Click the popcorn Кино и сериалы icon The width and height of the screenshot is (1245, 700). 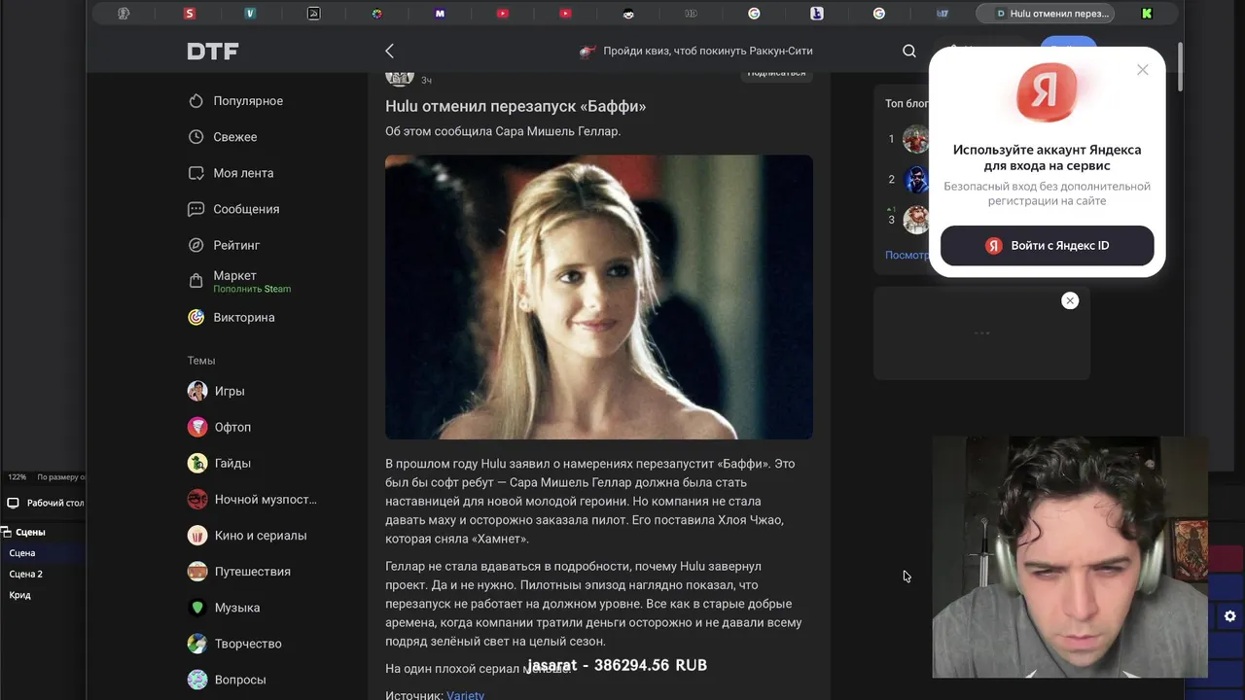(197, 535)
